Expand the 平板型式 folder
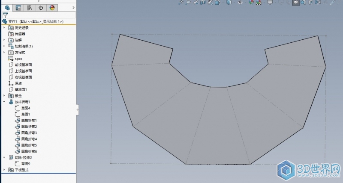 point(4,170)
